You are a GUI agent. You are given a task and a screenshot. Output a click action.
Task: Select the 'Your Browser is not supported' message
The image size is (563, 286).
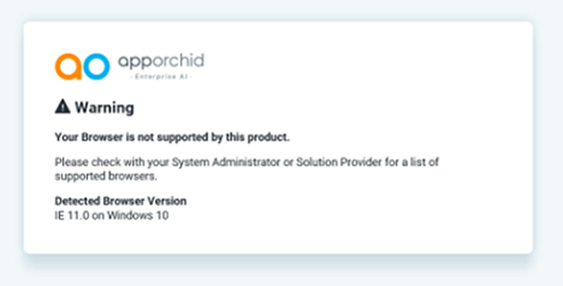point(172,138)
